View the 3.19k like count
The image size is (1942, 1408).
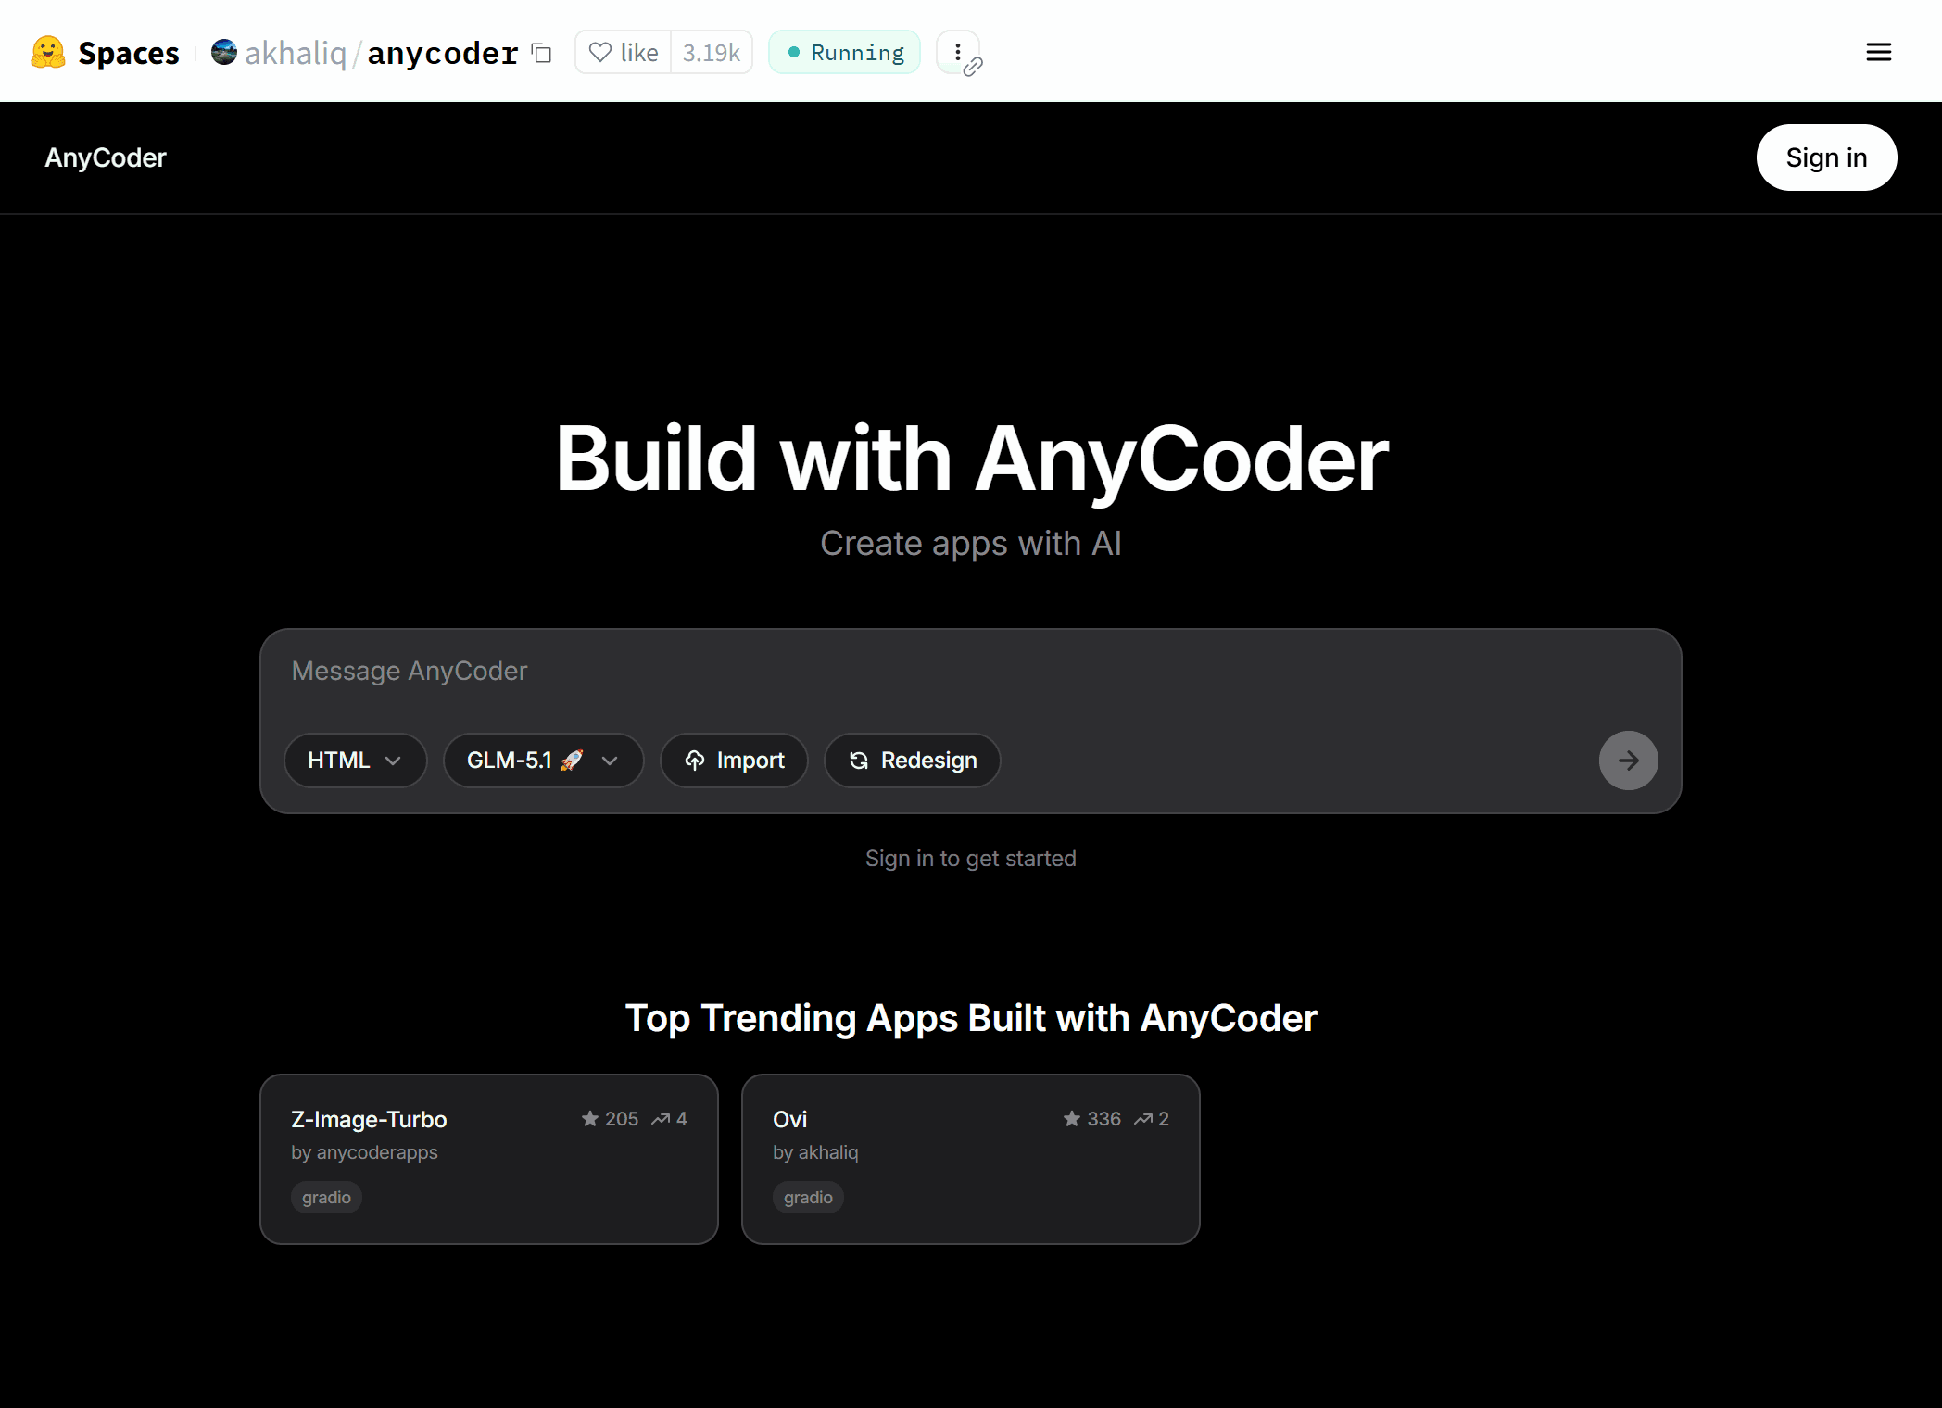[x=710, y=52]
